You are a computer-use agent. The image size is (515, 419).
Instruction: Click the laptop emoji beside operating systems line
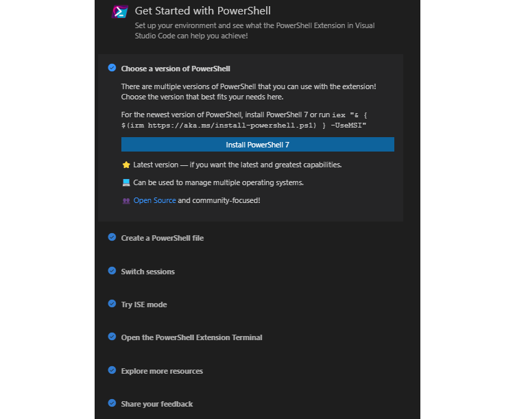tap(126, 182)
